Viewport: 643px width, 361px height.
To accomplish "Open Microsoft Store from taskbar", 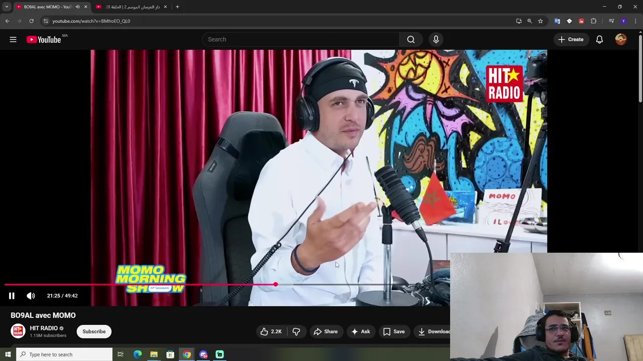I will point(170,354).
